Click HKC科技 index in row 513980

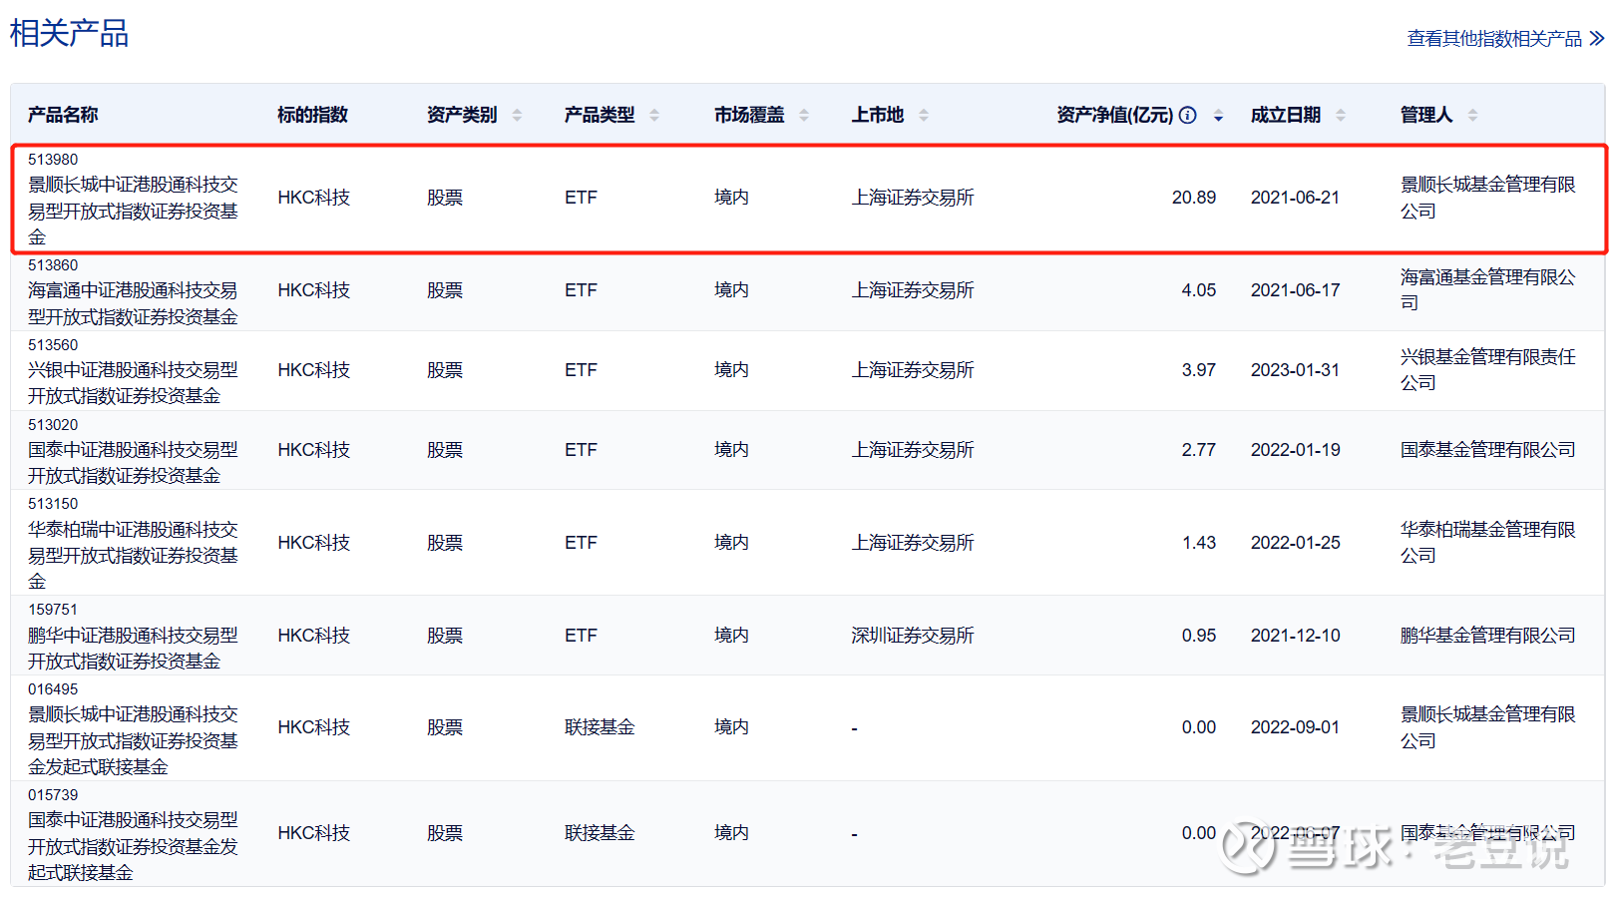(x=313, y=198)
